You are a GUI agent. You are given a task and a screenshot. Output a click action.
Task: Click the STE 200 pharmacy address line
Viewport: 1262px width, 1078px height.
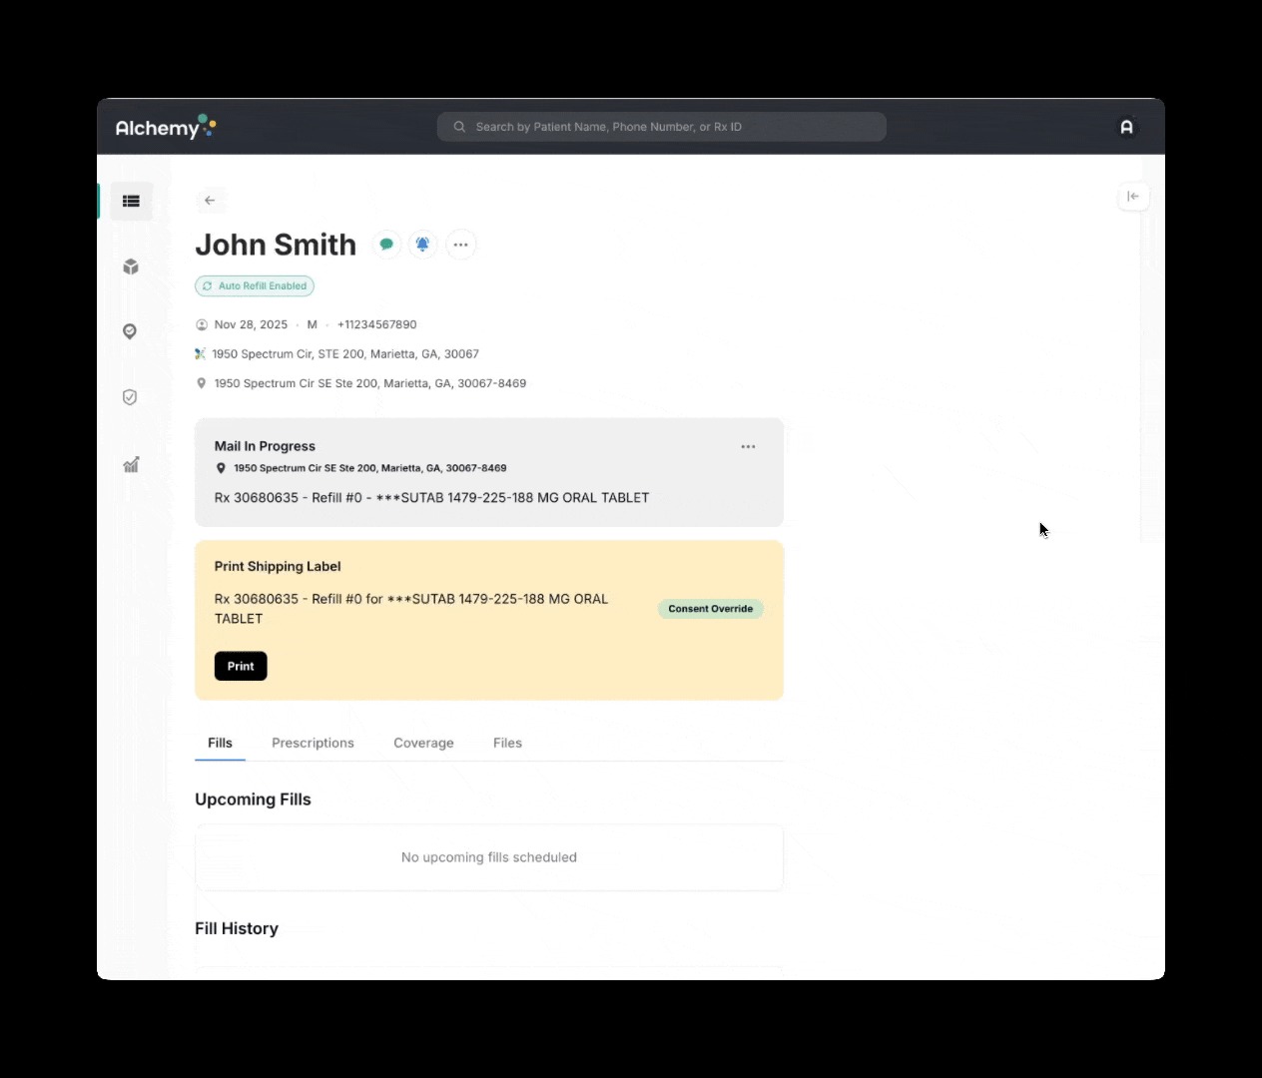tap(345, 354)
